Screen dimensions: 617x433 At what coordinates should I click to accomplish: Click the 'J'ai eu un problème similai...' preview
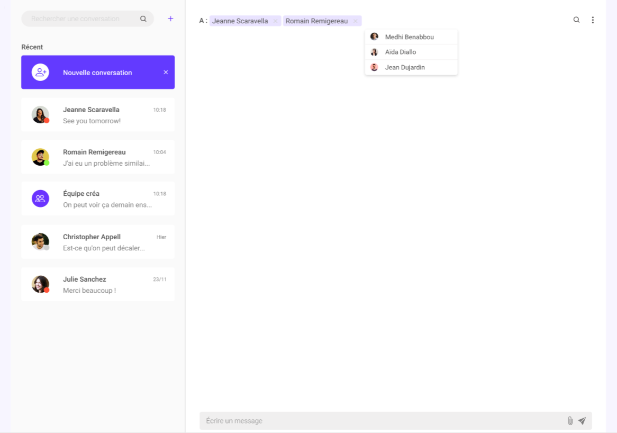pyautogui.click(x=106, y=164)
